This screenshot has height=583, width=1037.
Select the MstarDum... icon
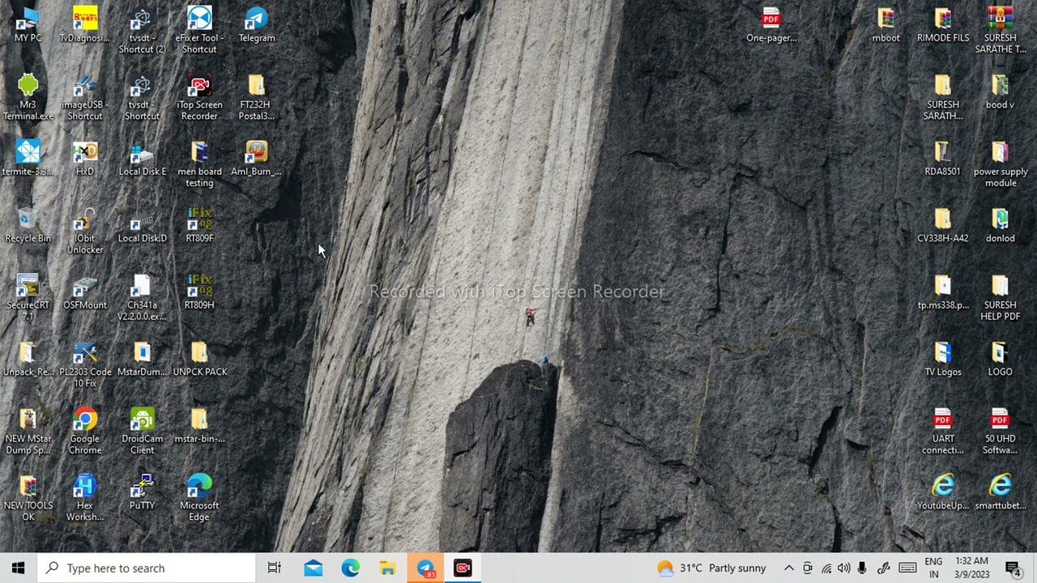tap(142, 359)
